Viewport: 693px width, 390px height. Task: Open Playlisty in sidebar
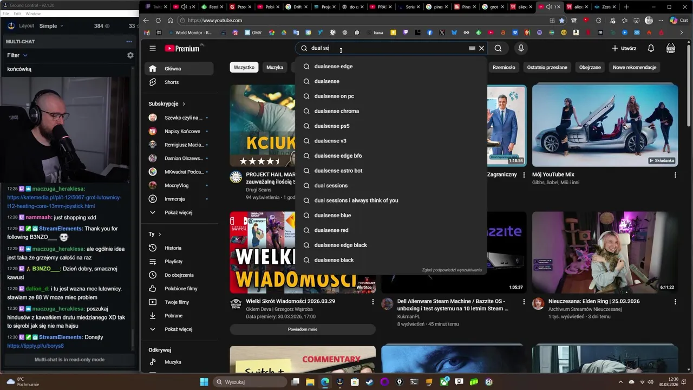[x=179, y=262]
